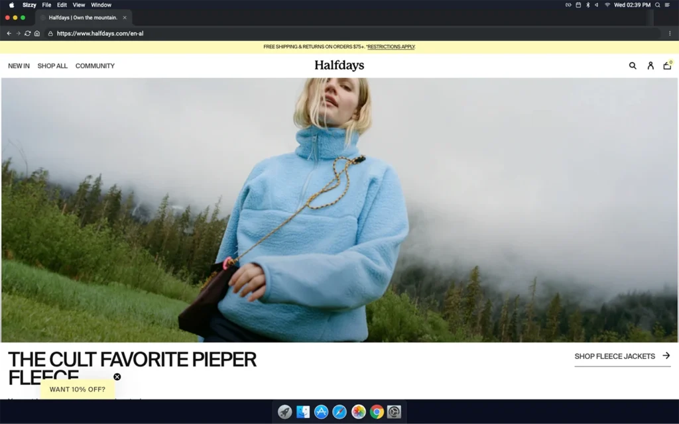
Task: Reload the page with the refresh icon
Action: point(27,33)
